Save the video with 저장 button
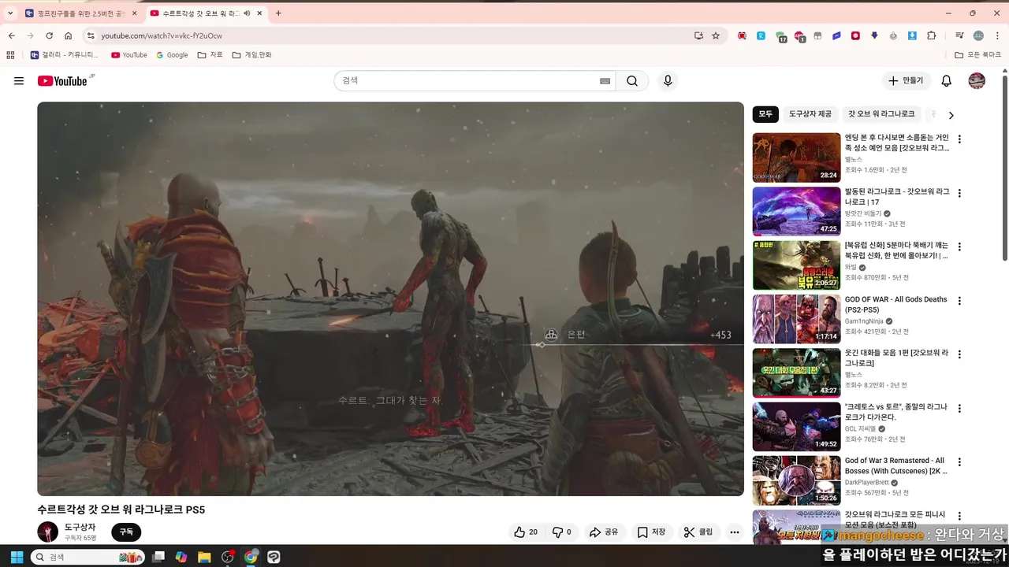1009x567 pixels. pos(651,532)
